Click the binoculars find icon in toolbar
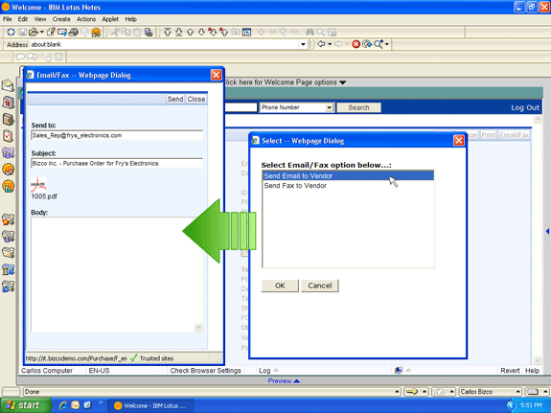551x413 pixels. [x=310, y=33]
